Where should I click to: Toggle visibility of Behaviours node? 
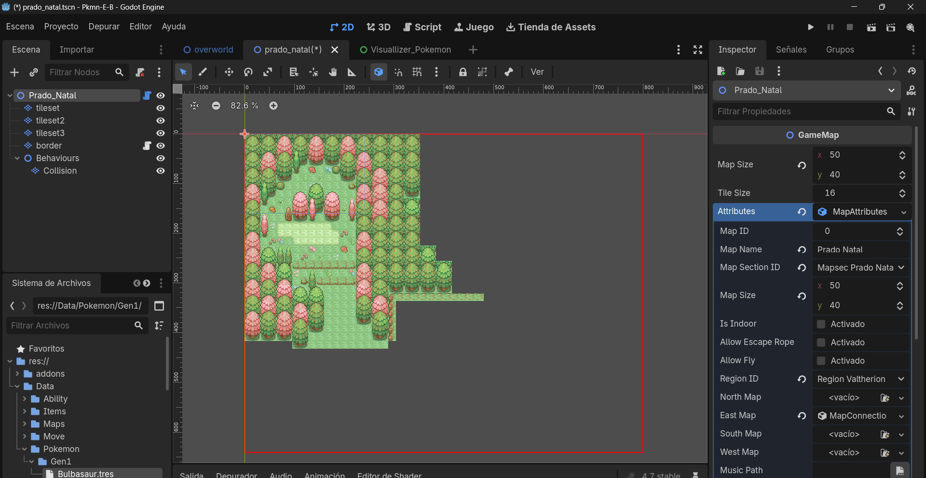pos(161,158)
